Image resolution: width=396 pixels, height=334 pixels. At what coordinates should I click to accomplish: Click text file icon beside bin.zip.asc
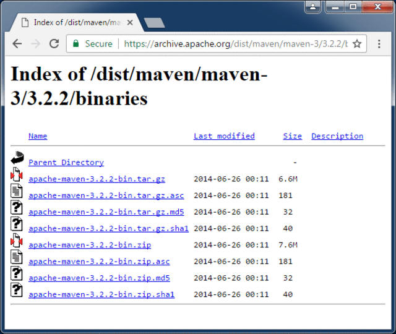(x=17, y=257)
